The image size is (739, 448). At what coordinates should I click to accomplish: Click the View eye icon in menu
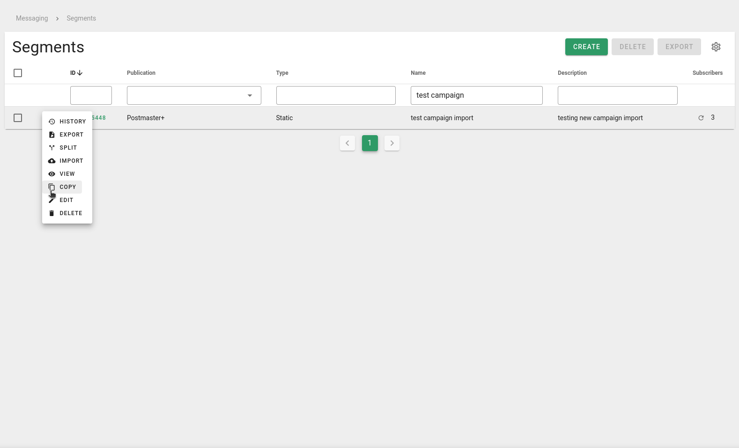(52, 174)
